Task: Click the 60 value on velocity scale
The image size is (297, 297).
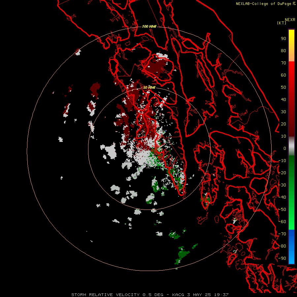Action: [283, 75]
